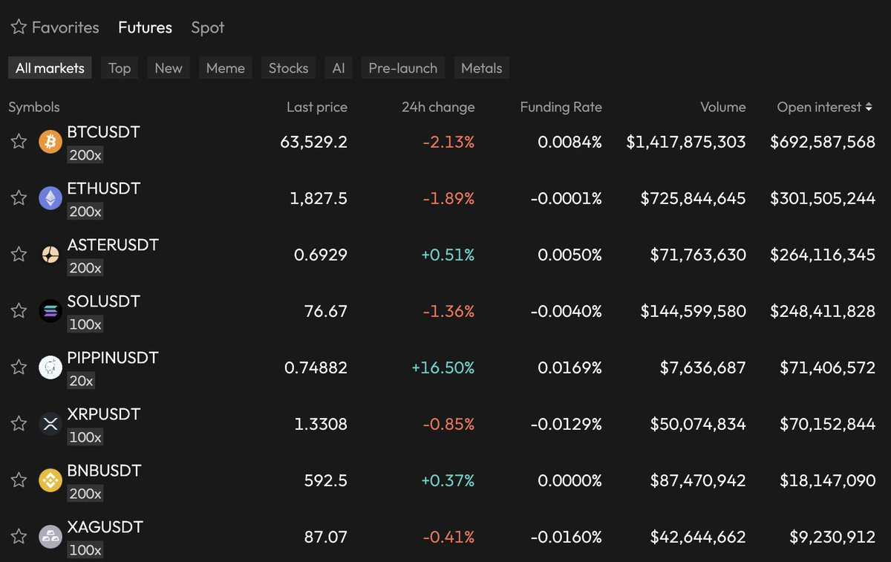This screenshot has width=891, height=562.
Task: Filter markets by Metals category
Action: pyautogui.click(x=481, y=68)
